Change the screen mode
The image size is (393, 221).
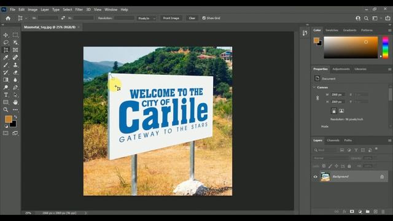pyautogui.click(x=15, y=133)
